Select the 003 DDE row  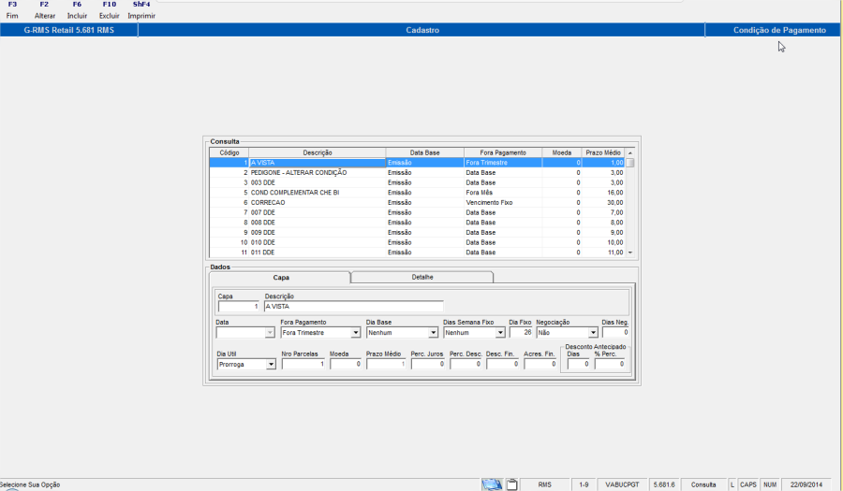[x=418, y=182]
